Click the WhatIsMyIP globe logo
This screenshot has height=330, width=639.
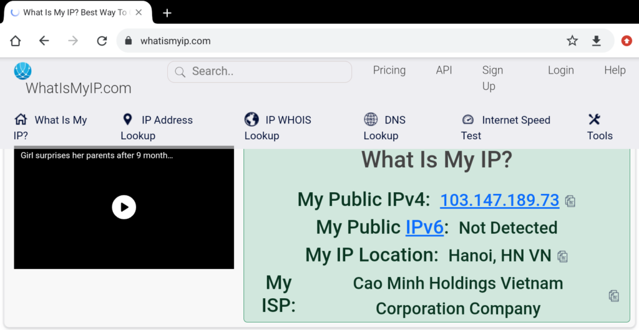[23, 71]
